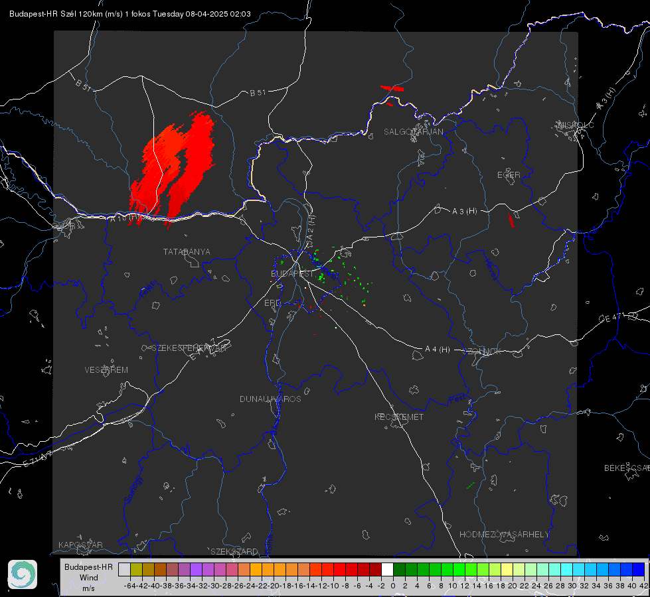Click the VESZPRÉM city label
The height and width of the screenshot is (597, 650).
click(x=106, y=370)
